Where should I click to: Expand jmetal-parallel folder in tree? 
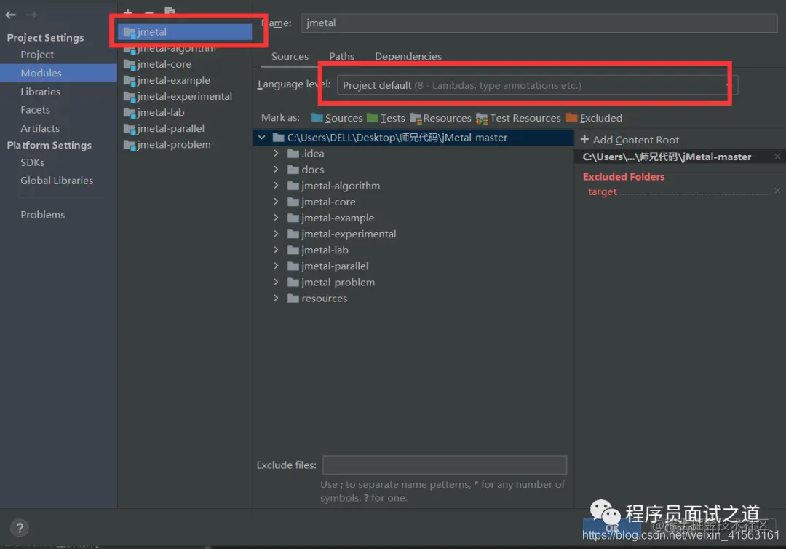[x=276, y=265]
